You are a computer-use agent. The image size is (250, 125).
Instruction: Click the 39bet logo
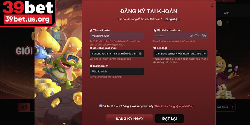coord(28,13)
